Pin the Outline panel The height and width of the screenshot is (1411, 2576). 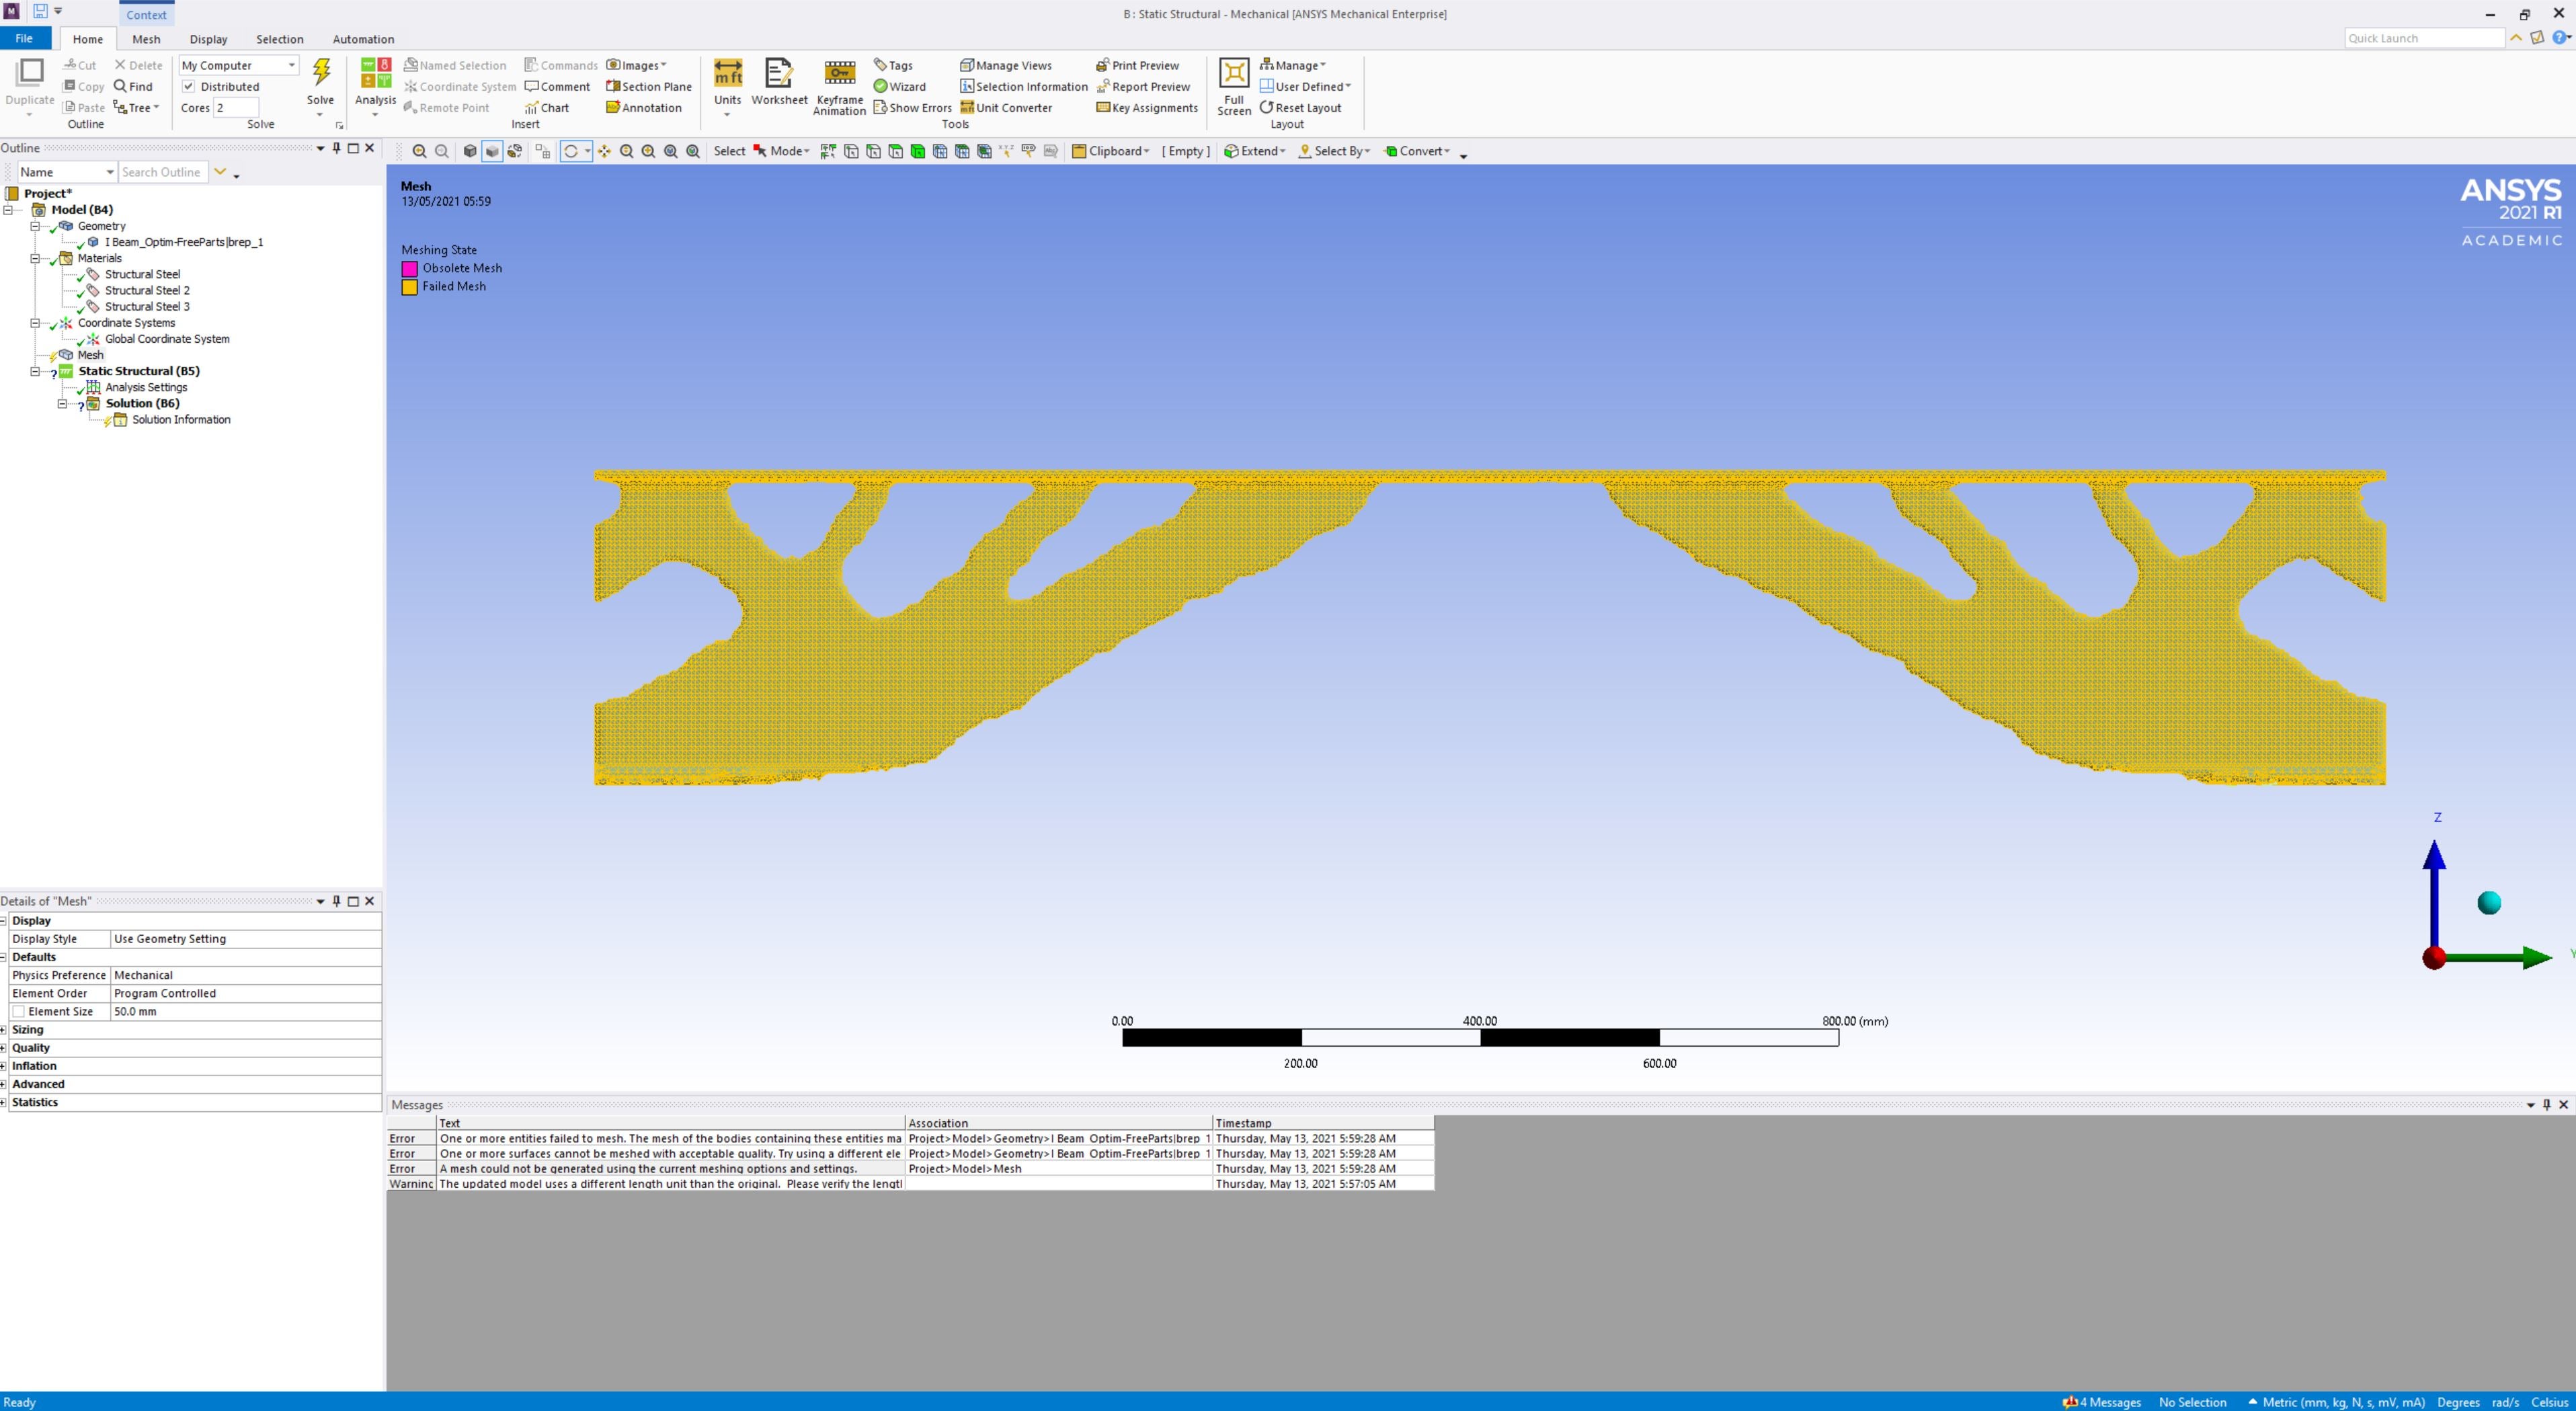point(337,148)
